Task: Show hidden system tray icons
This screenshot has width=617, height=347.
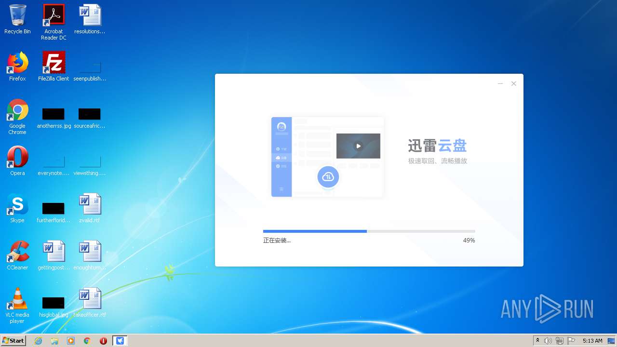Action: tap(537, 341)
